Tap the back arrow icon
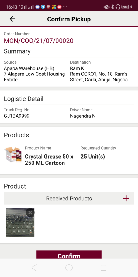Screen dimensions: 138x277 click(12, 19)
